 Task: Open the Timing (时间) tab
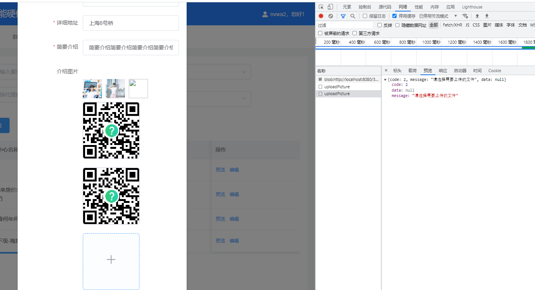point(477,71)
